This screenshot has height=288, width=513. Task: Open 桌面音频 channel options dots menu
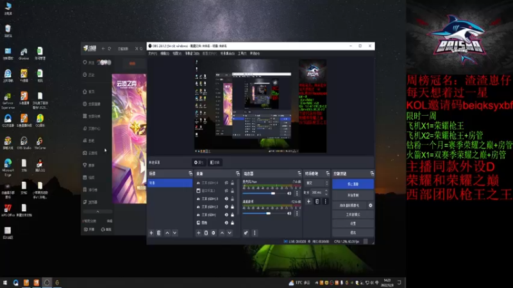tap(297, 214)
